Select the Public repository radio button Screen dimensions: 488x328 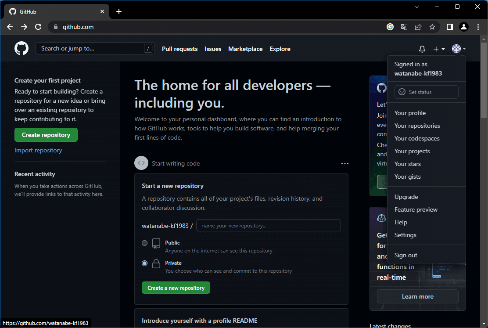click(x=144, y=243)
